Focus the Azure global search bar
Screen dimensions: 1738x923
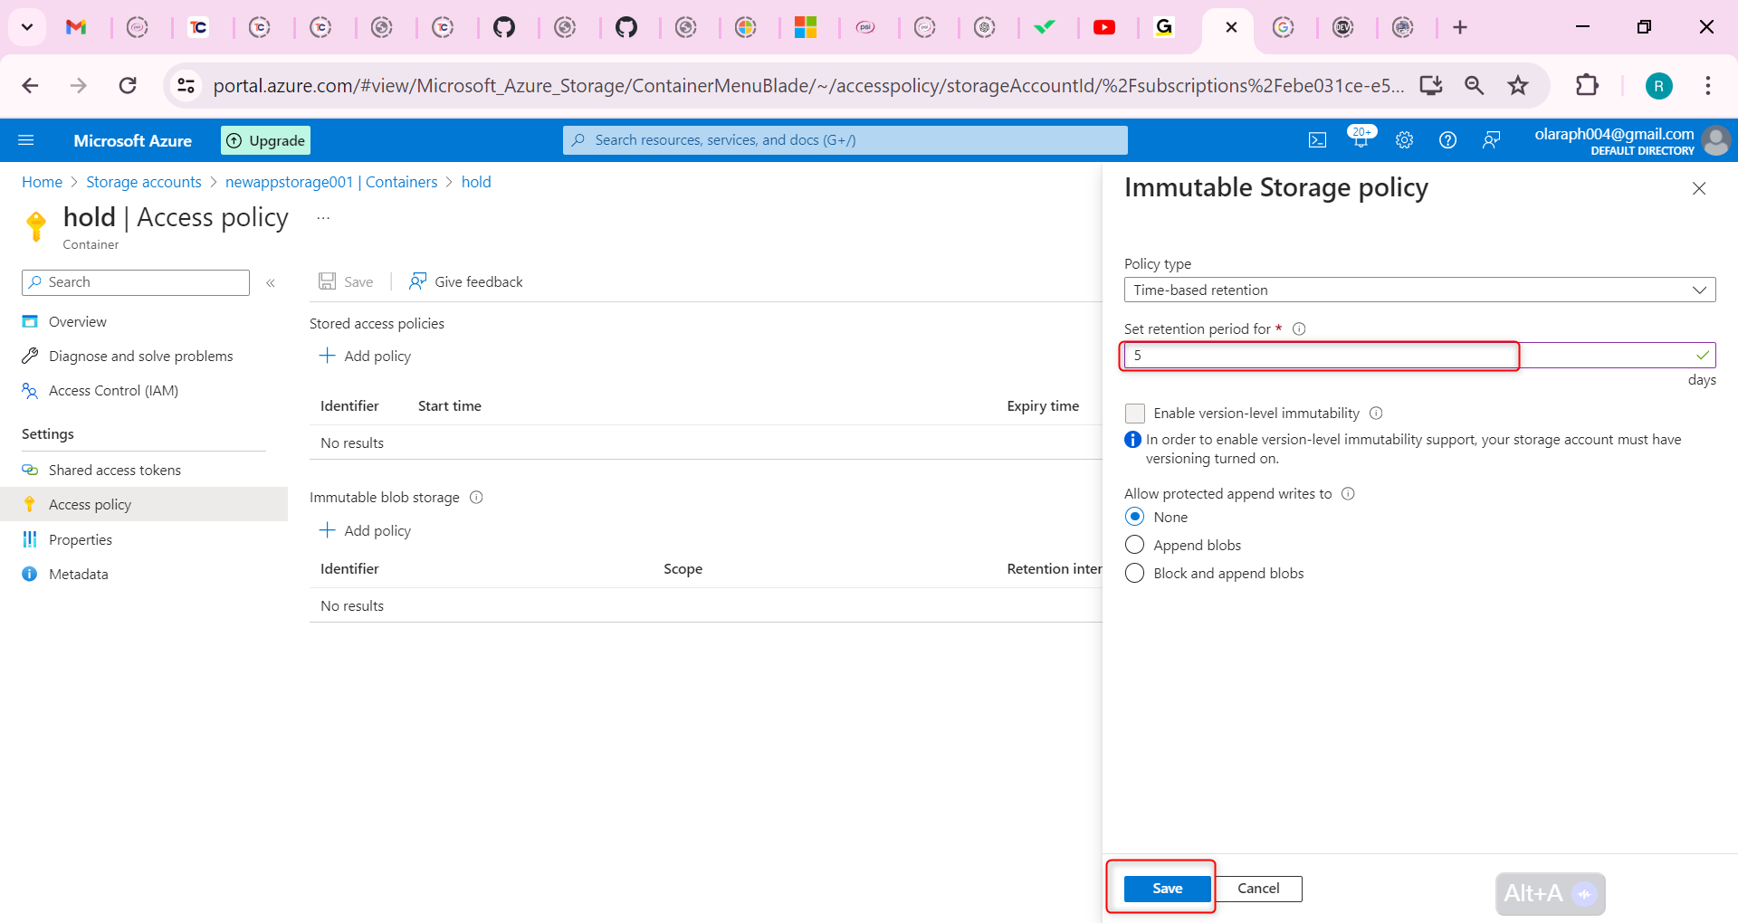coord(845,140)
